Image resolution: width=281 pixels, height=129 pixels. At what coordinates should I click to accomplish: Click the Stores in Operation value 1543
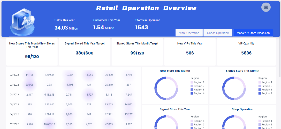(x=142, y=27)
